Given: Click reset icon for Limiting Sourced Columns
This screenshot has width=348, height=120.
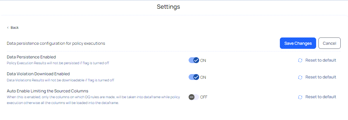Looking at the screenshot, I should tap(300, 97).
